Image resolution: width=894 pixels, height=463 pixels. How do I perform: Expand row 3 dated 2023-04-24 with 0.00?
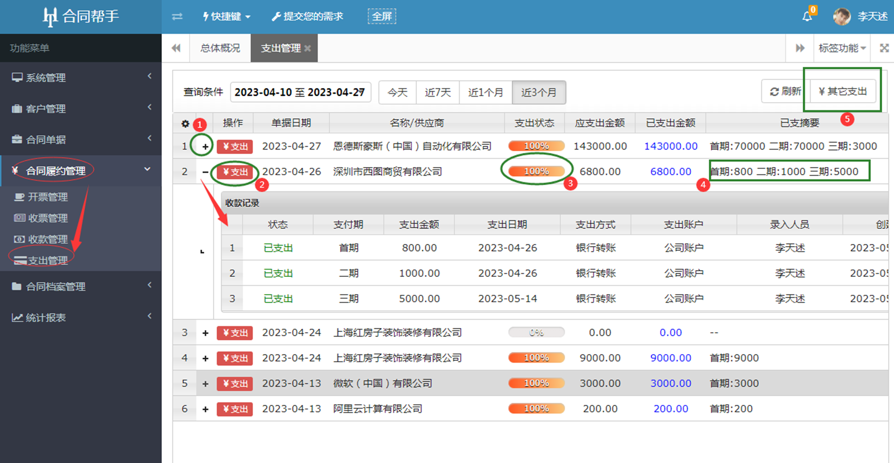pyautogui.click(x=205, y=333)
